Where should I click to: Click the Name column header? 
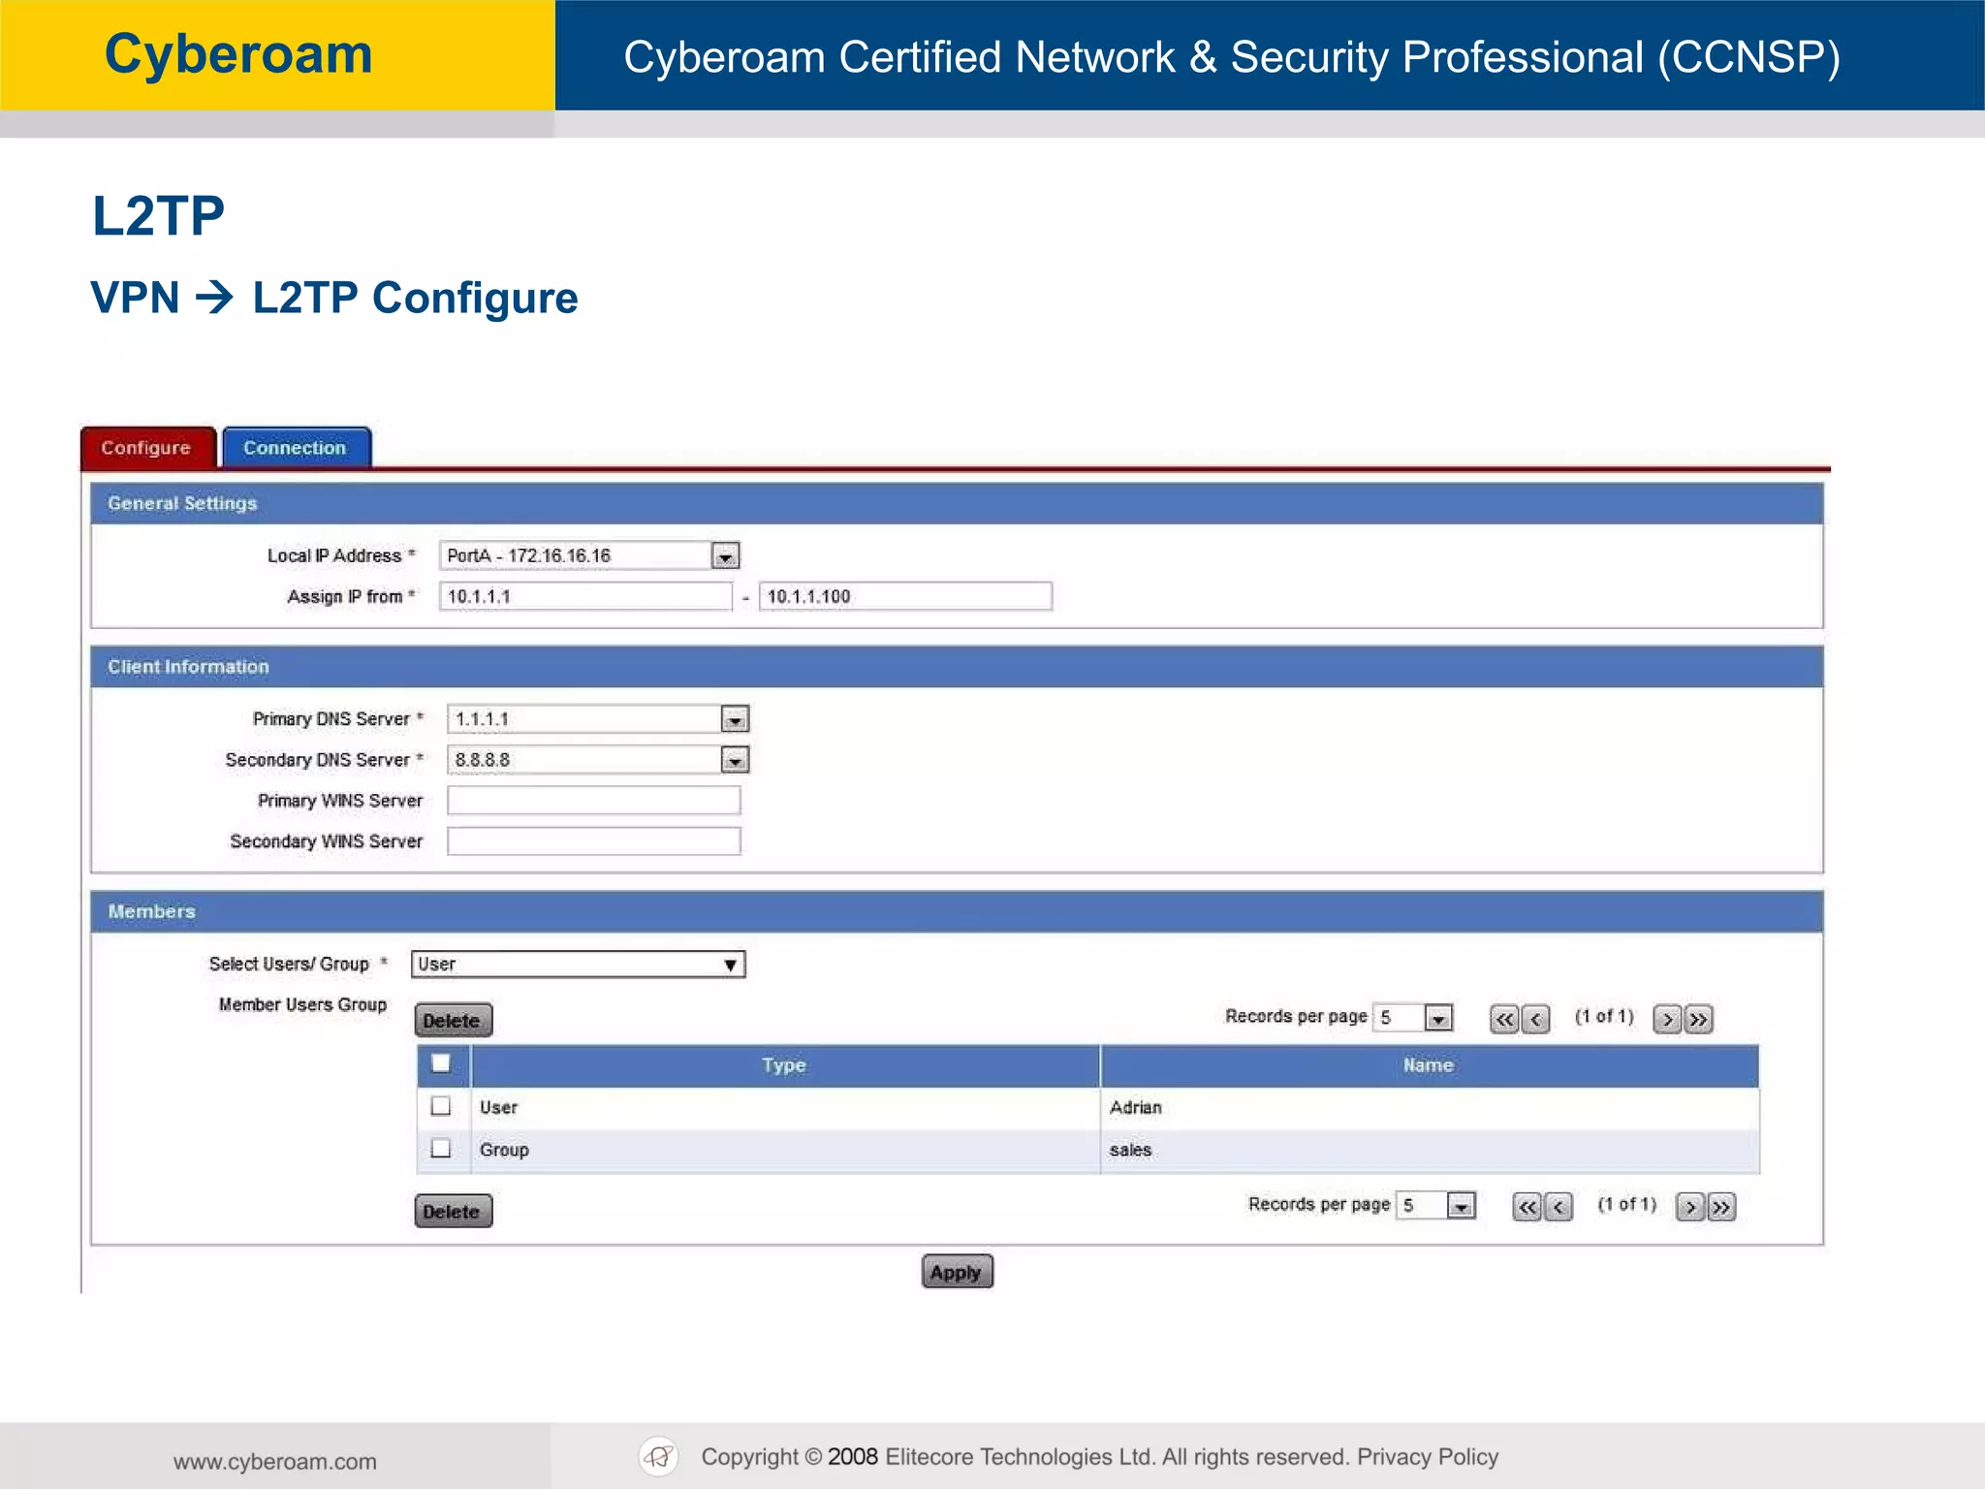pos(1429,1065)
